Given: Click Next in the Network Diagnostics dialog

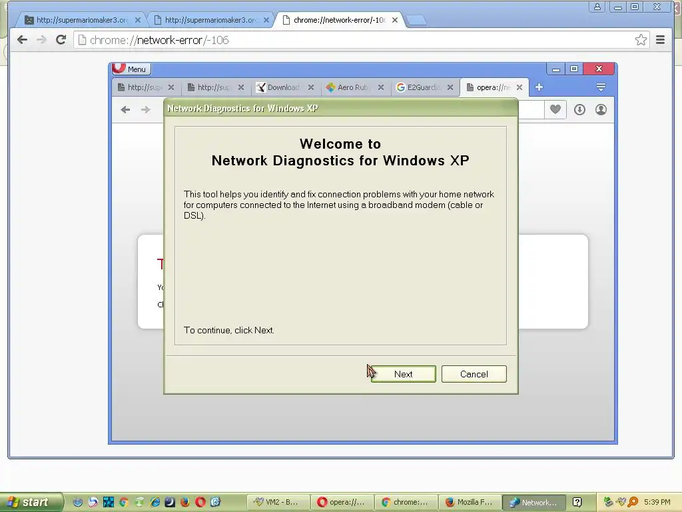Looking at the screenshot, I should (x=403, y=374).
